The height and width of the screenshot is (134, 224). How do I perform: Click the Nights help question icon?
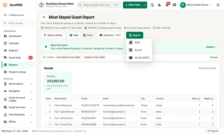tap(212, 99)
